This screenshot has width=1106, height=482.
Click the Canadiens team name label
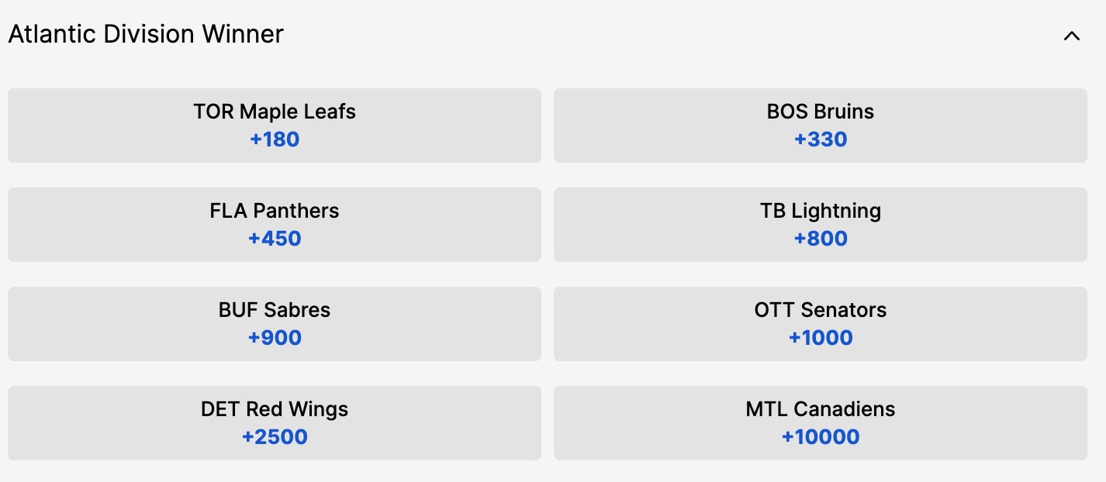[x=821, y=409]
